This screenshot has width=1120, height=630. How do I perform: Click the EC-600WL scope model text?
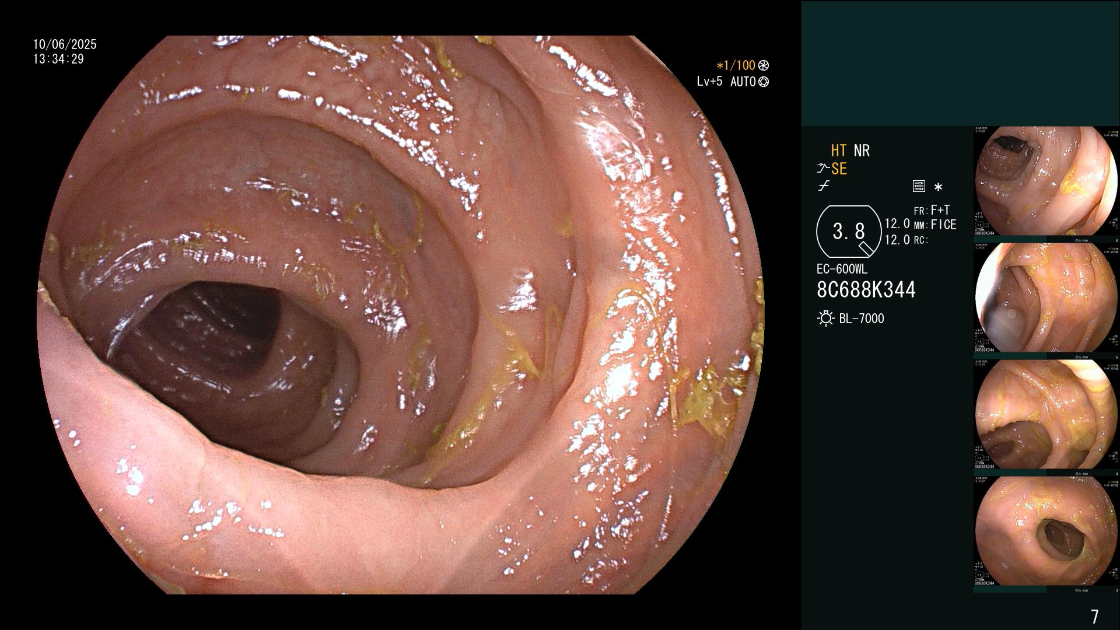(842, 269)
